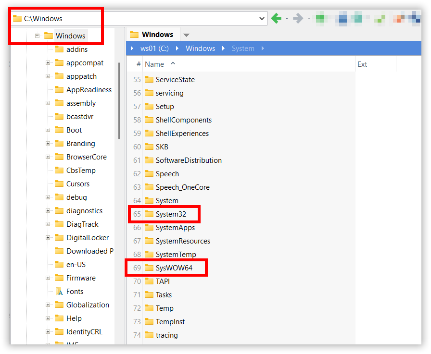Click the Temp folder icon
The width and height of the screenshot is (431, 354).
[x=149, y=308]
